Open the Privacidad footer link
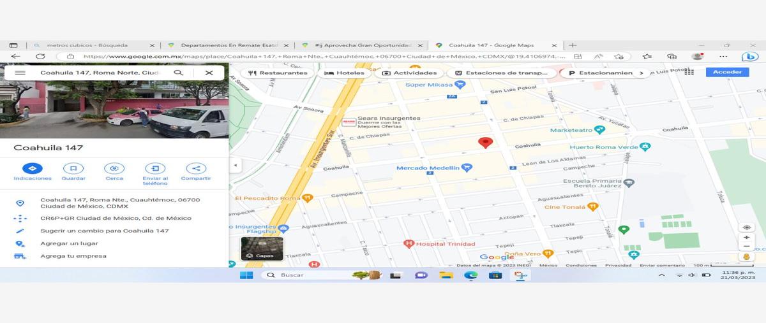This screenshot has width=766, height=323. 618,266
